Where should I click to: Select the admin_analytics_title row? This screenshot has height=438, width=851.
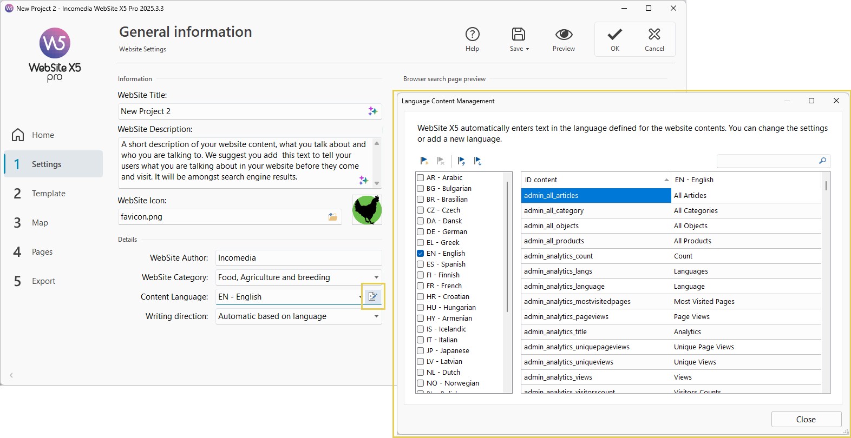(671, 331)
